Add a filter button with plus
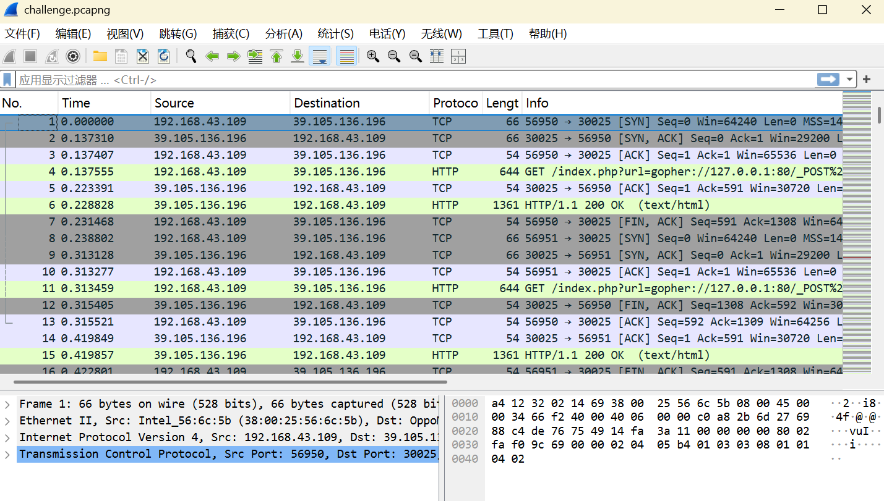The height and width of the screenshot is (501, 884). click(x=867, y=80)
